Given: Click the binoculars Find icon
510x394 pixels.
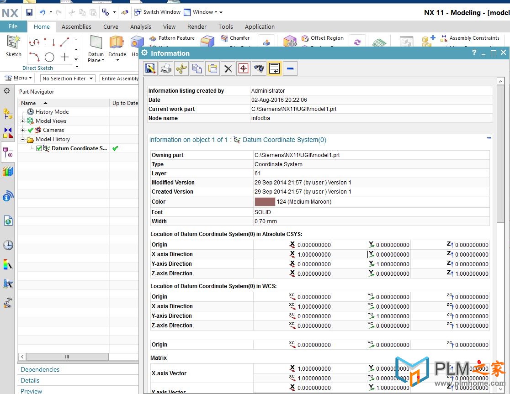Looking at the screenshot, I should pos(259,68).
